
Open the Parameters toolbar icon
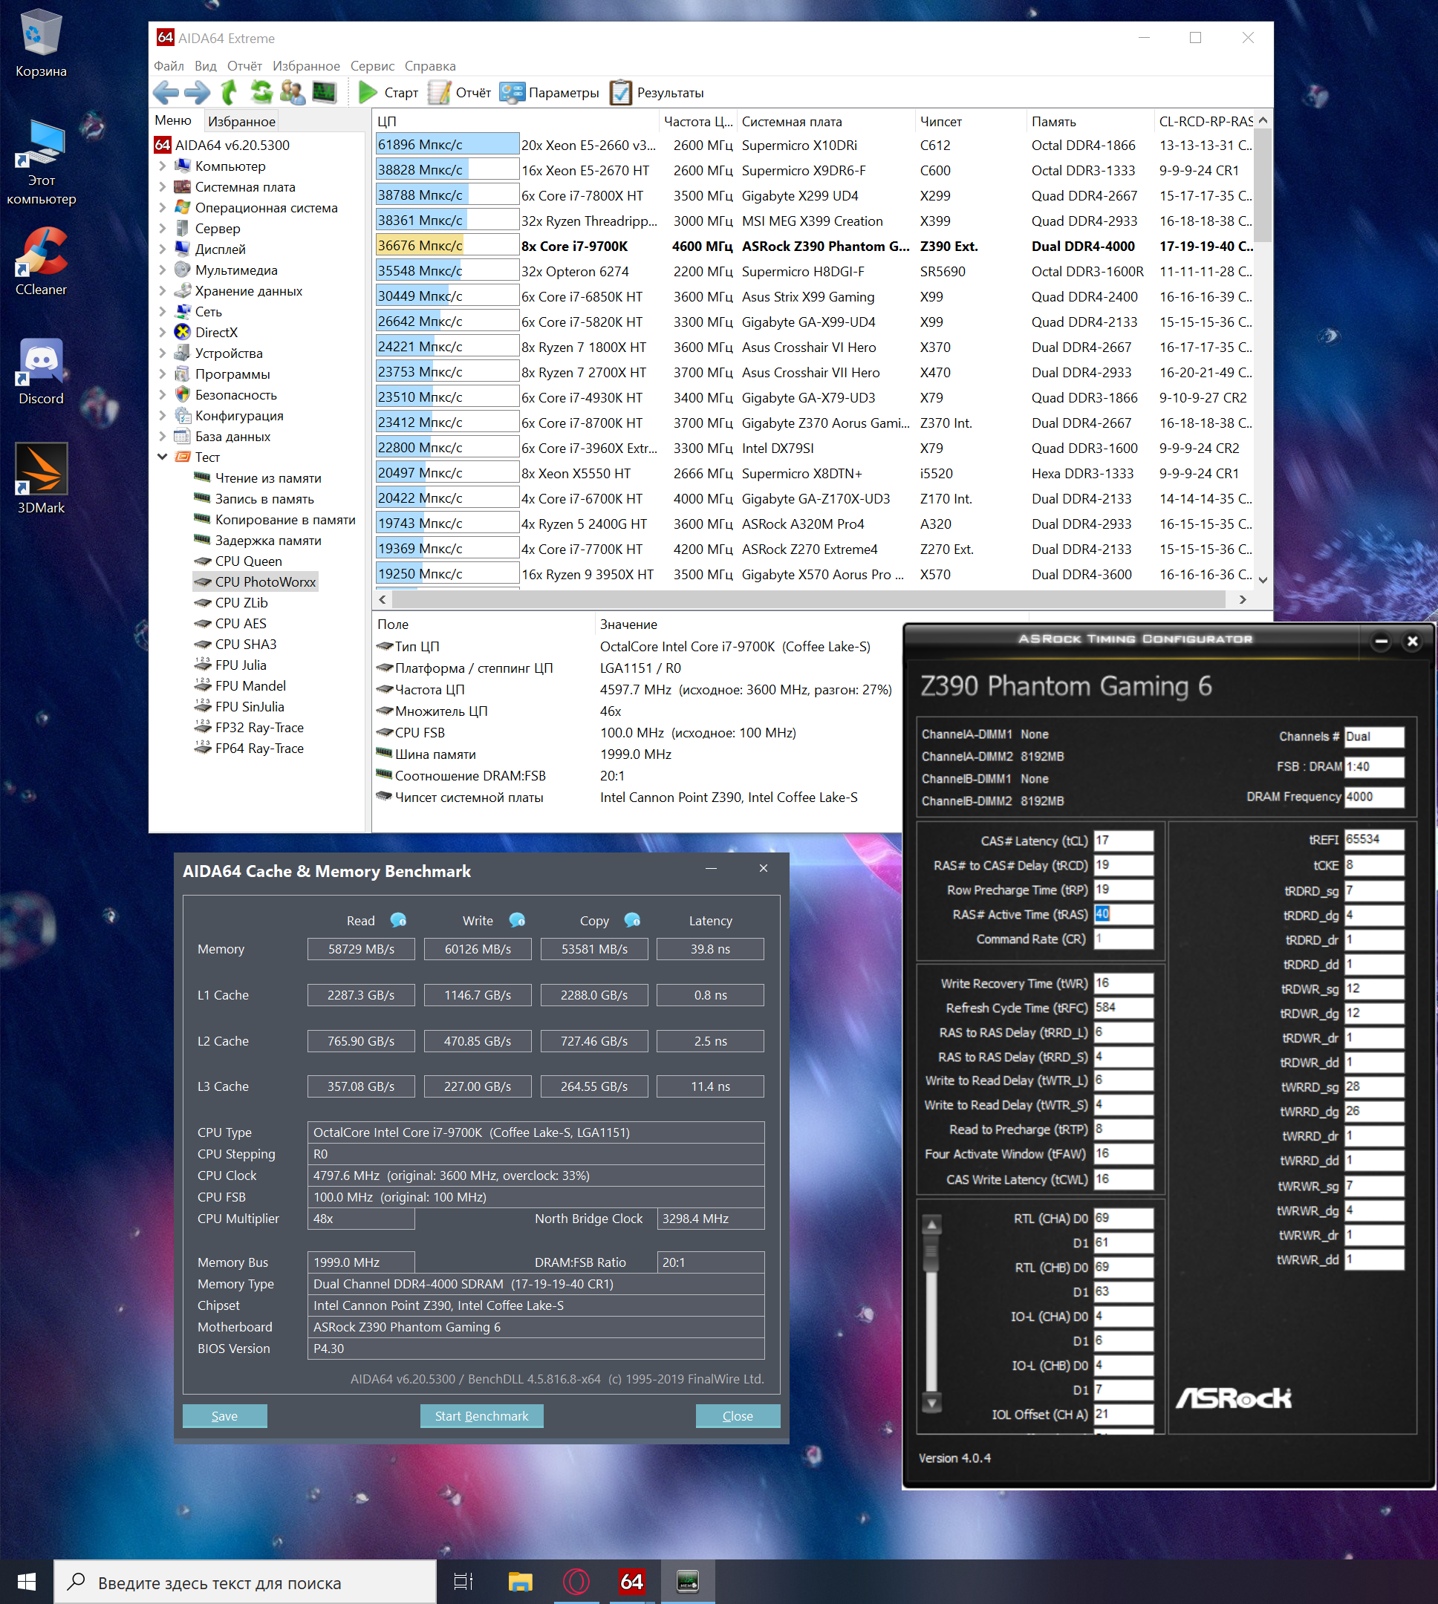pos(512,92)
